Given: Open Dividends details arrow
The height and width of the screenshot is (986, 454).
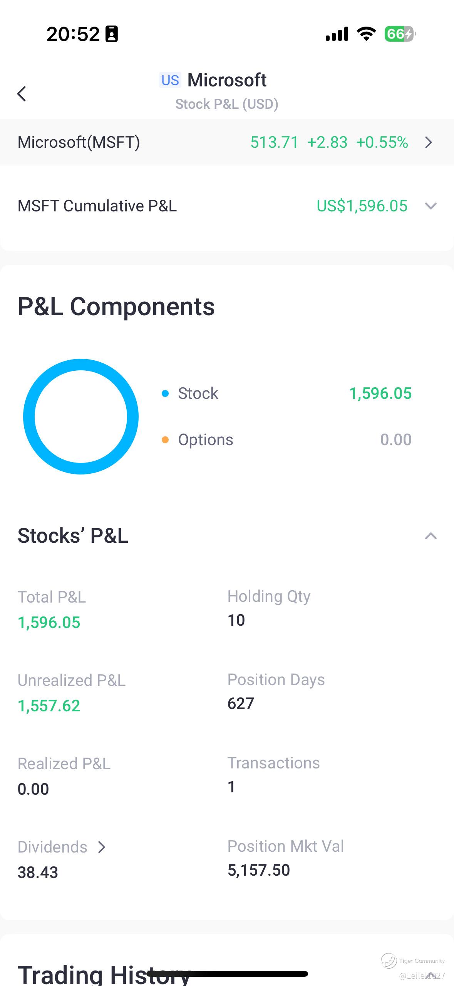Looking at the screenshot, I should click(x=102, y=847).
